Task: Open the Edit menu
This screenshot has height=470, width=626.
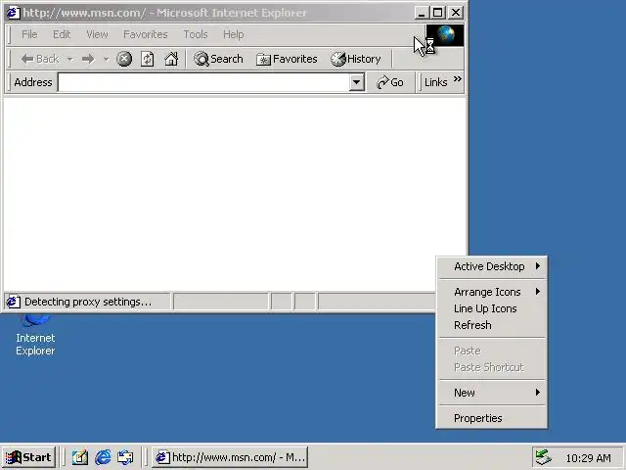Action: coord(62,34)
